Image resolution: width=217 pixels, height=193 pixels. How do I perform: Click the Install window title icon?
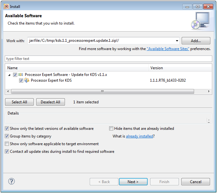click(6, 6)
